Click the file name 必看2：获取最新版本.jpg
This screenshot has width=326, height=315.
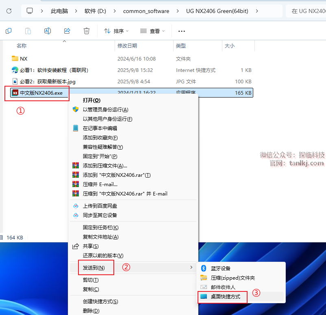48,82
